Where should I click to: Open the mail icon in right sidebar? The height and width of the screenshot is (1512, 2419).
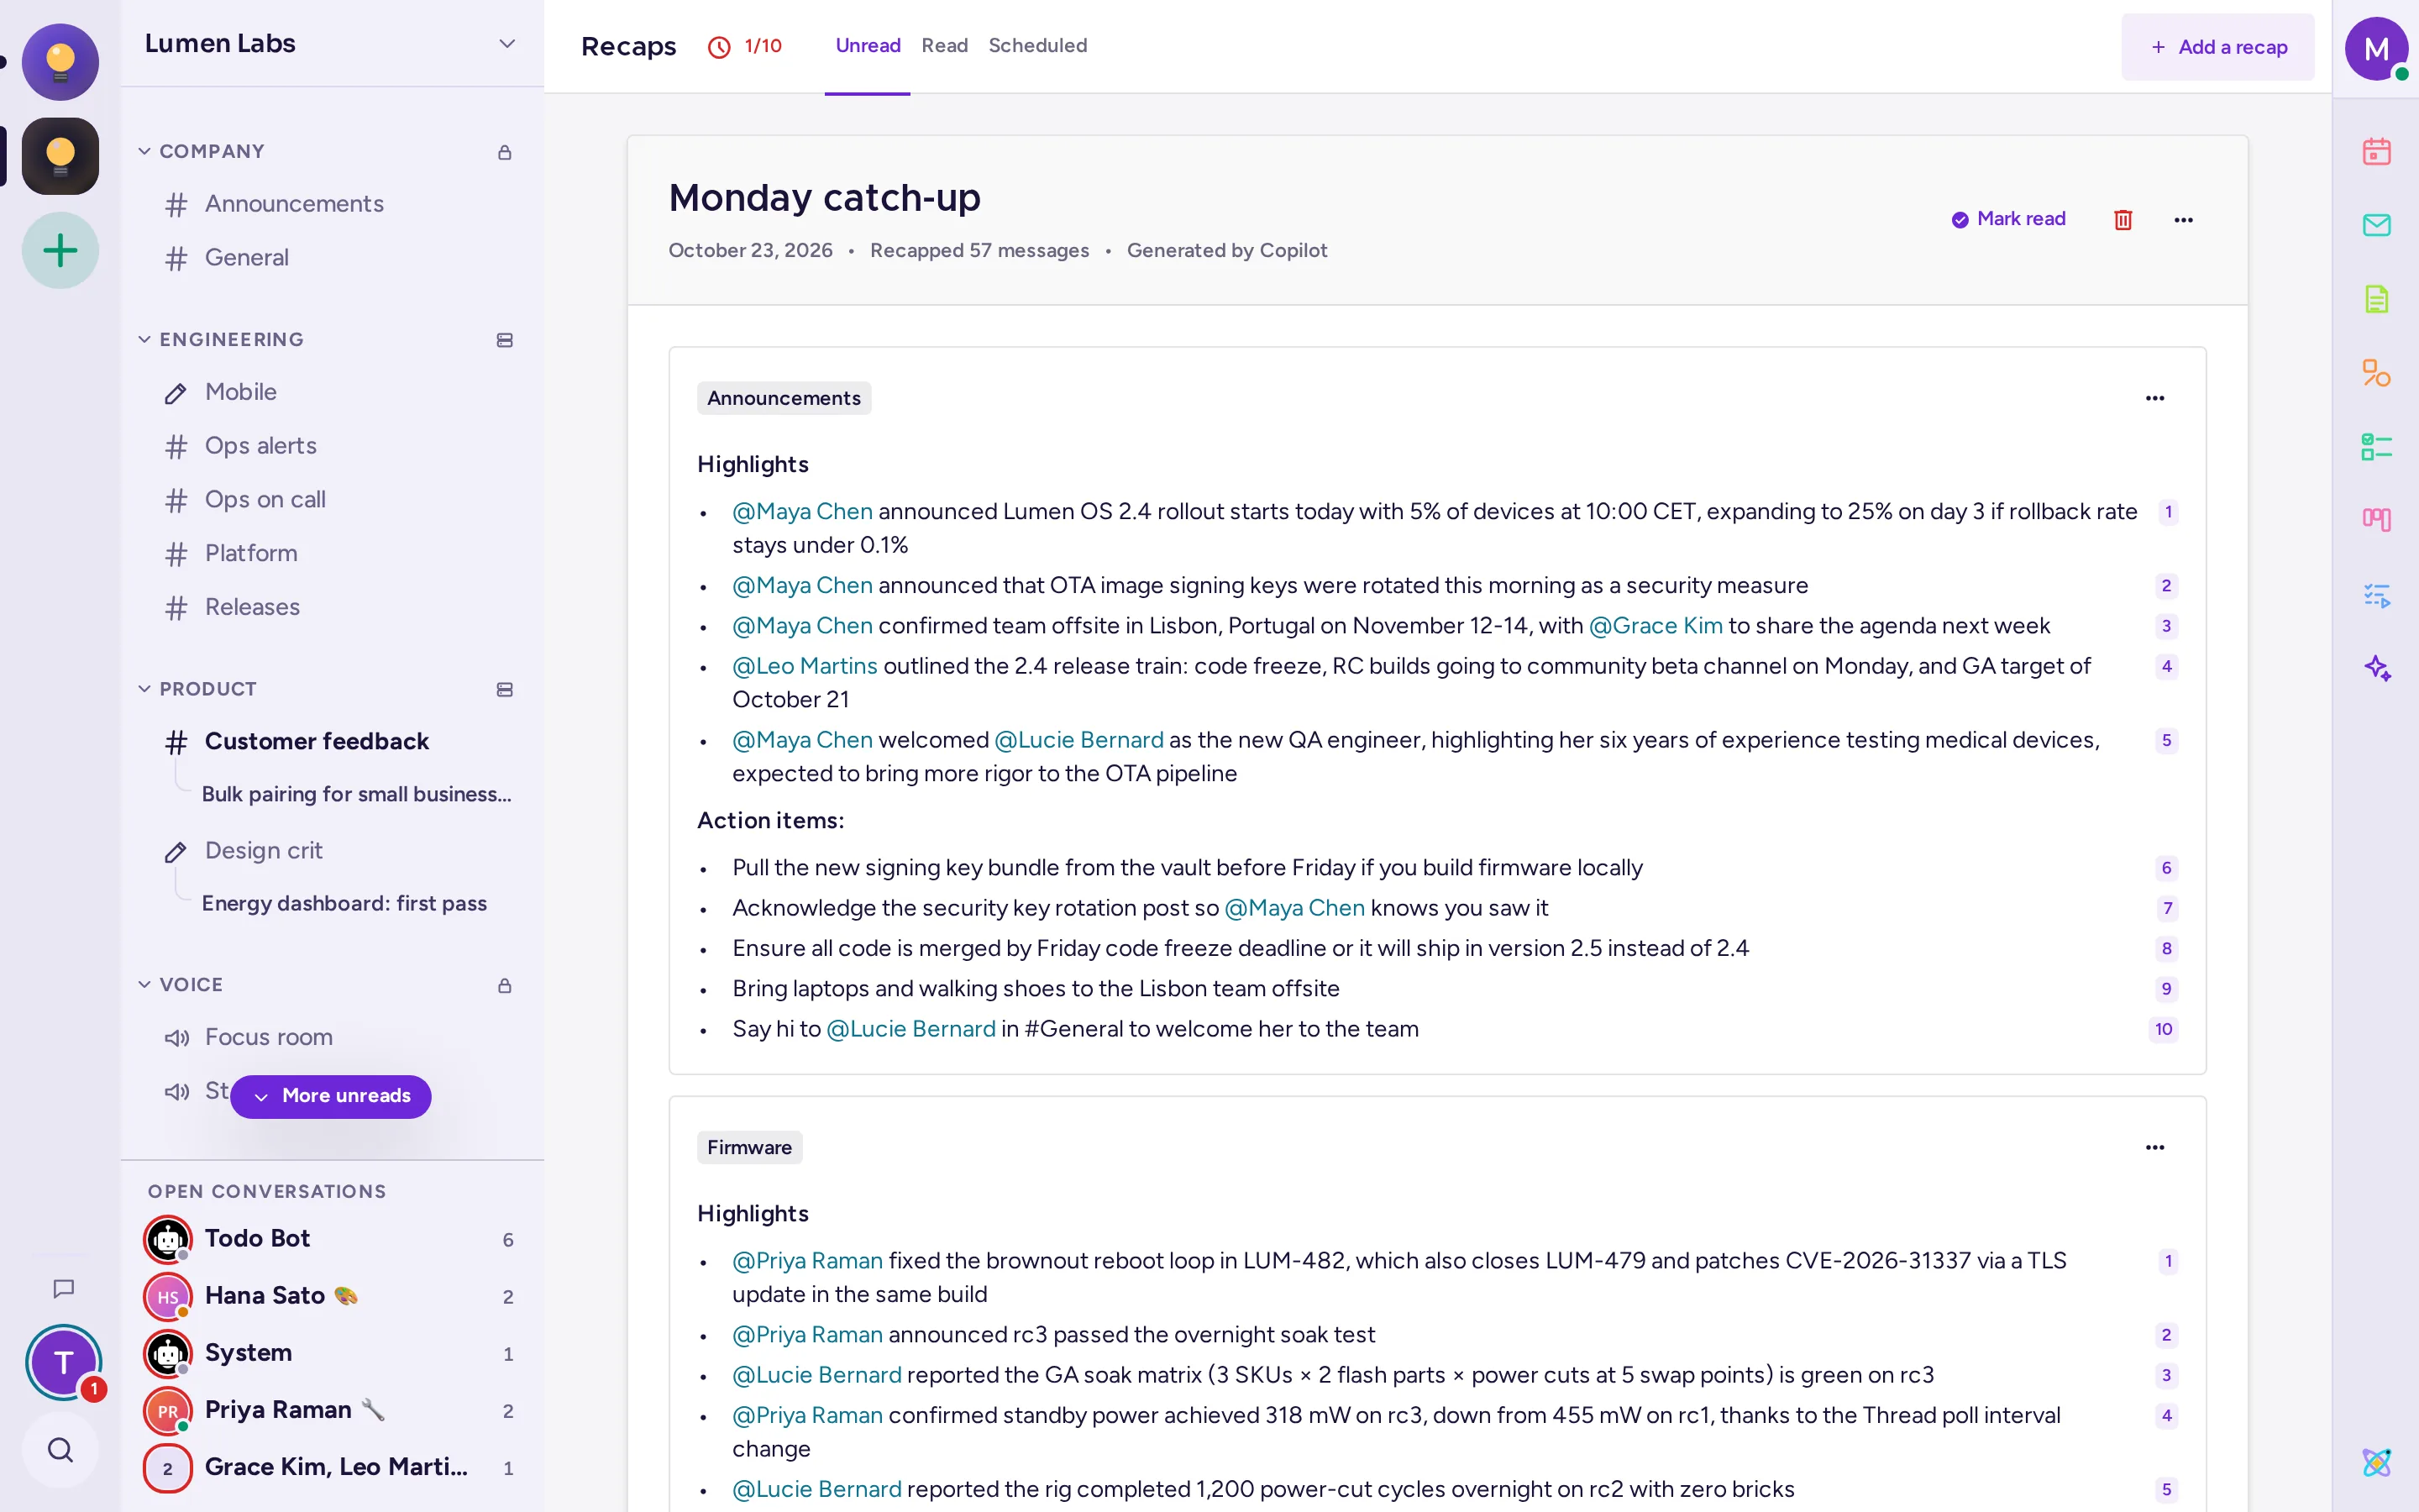[2376, 225]
